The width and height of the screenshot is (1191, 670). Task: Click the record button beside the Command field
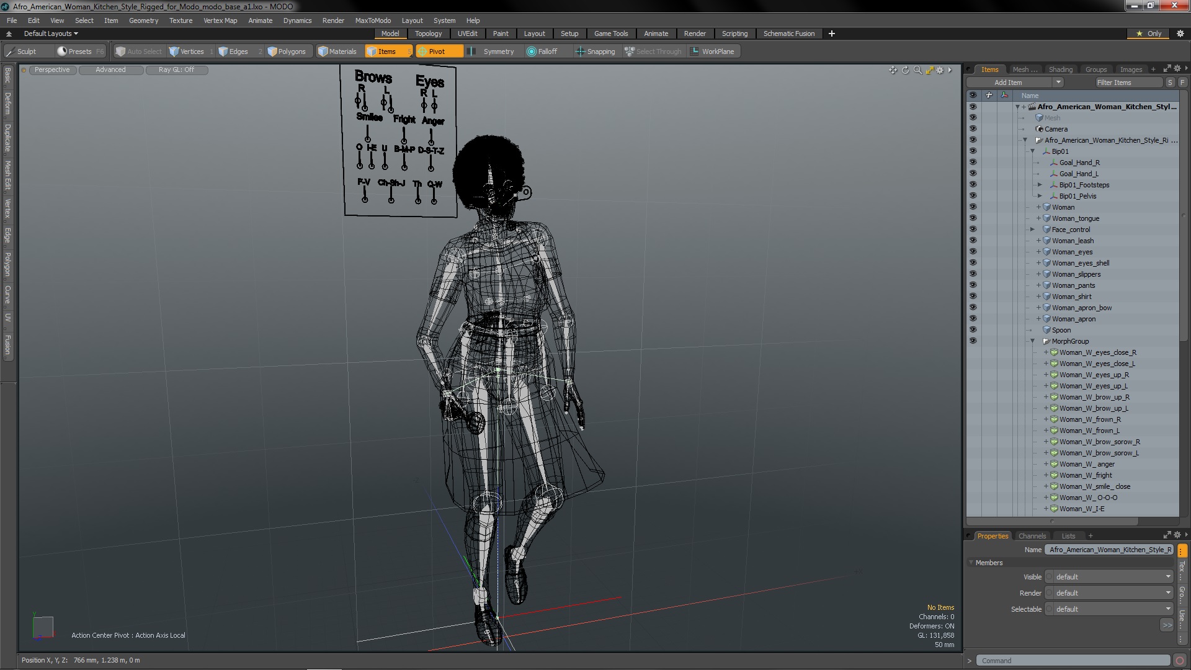(x=1180, y=661)
